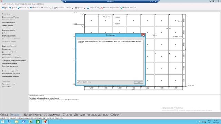Cancel element input with the red X icon

(x=102, y=8)
